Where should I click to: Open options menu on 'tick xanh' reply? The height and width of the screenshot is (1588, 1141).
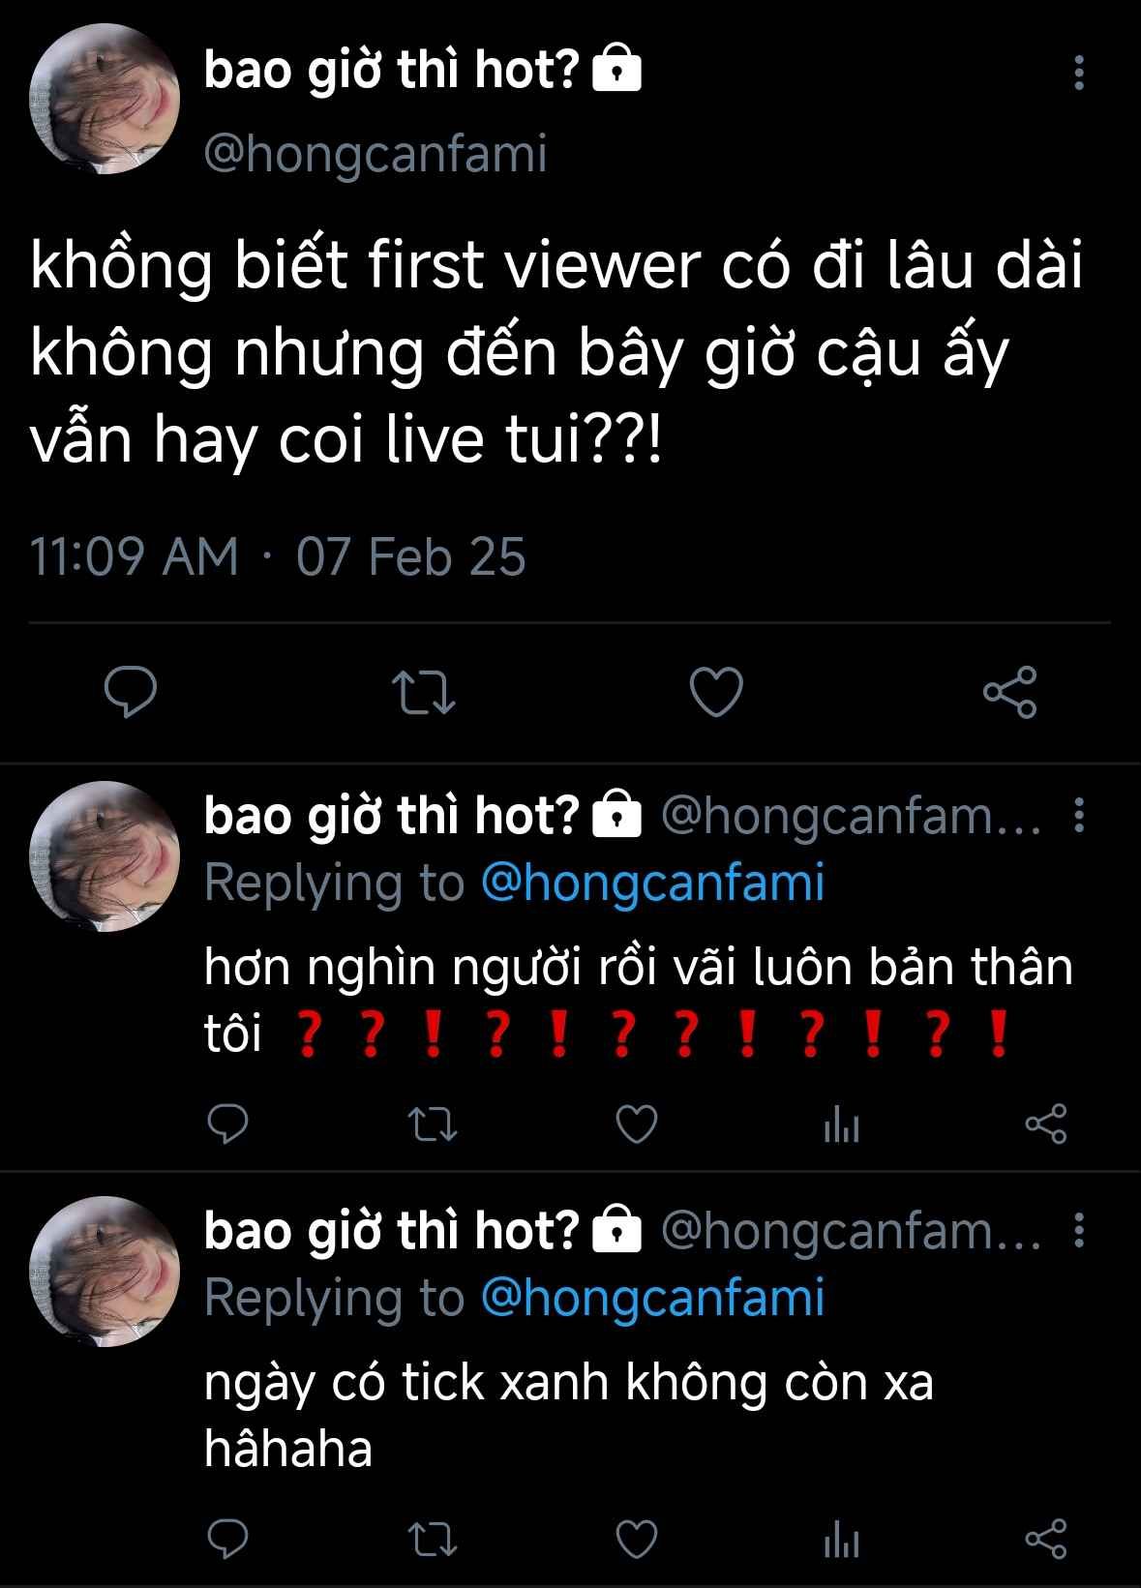coord(1079,1231)
